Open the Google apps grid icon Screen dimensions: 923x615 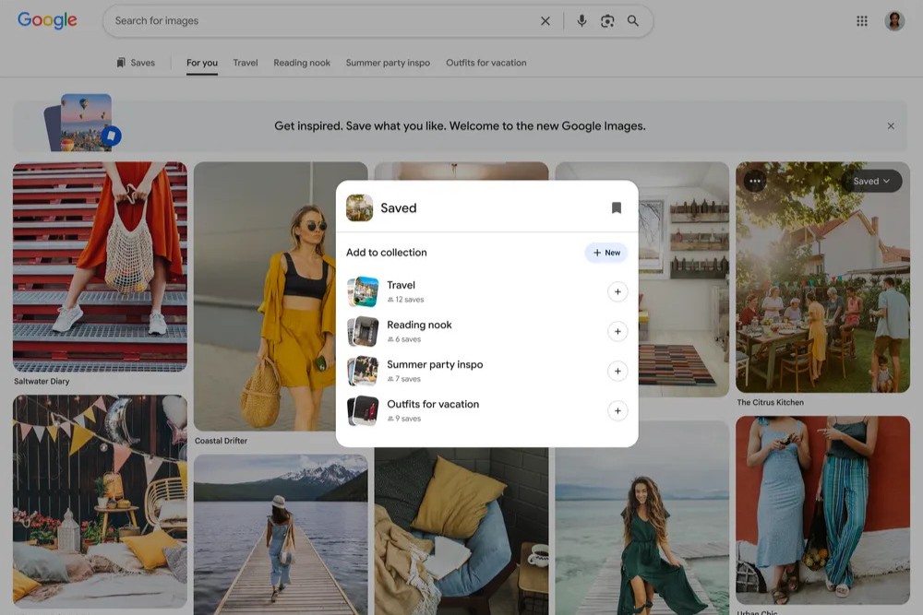[x=862, y=21]
